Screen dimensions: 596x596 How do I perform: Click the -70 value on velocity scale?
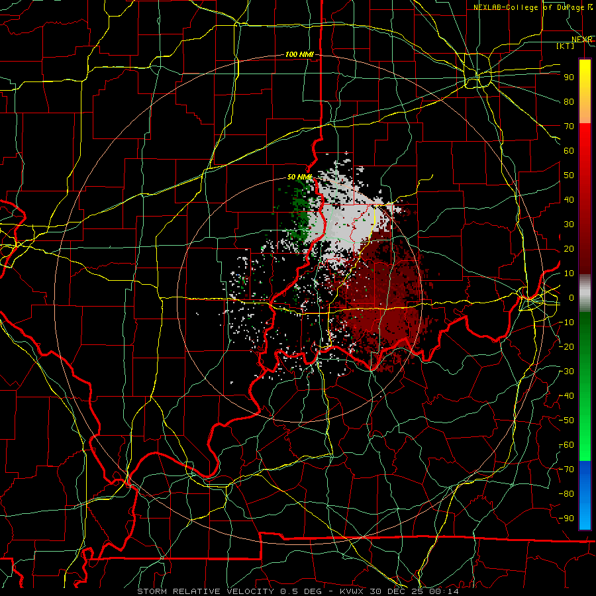[566, 470]
